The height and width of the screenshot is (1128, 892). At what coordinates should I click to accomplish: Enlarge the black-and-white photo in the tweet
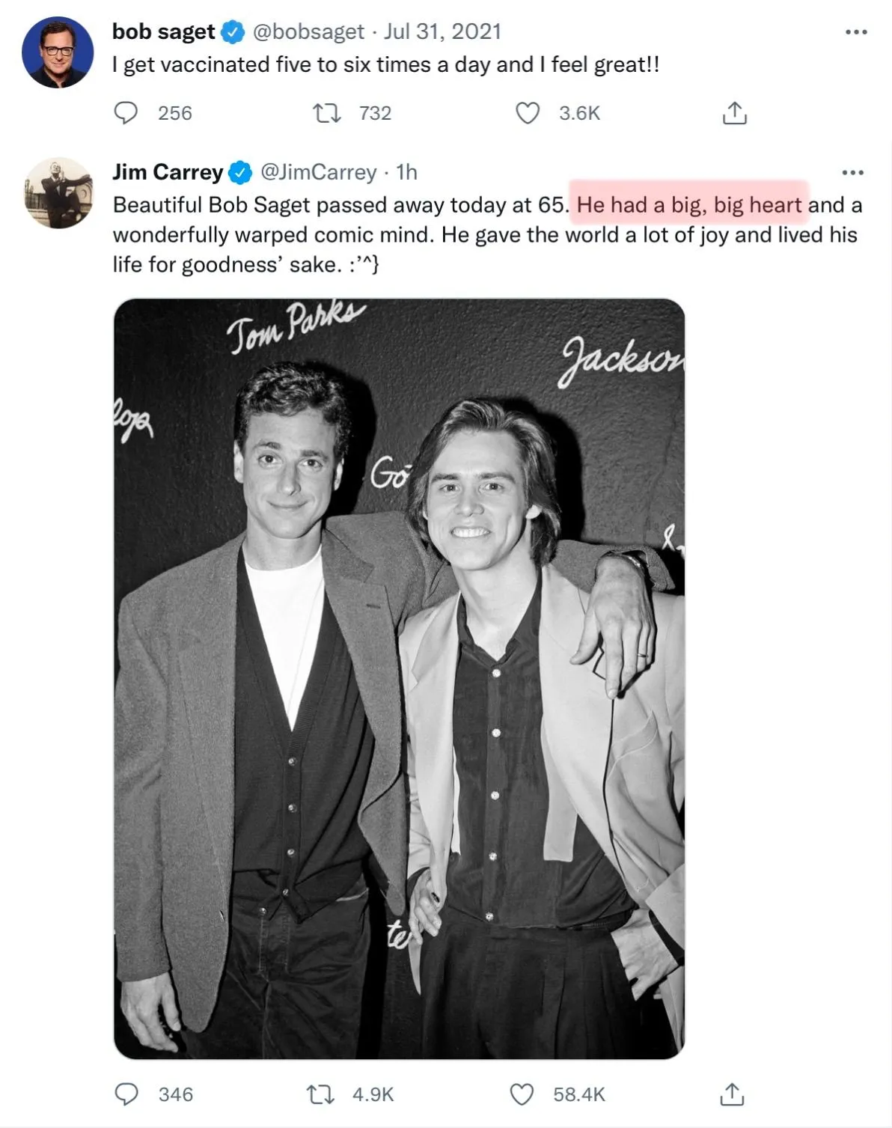click(399, 678)
